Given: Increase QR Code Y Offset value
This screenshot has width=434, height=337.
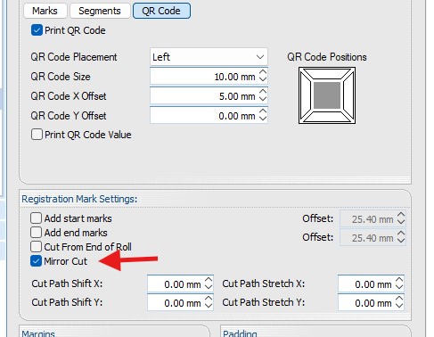Looking at the screenshot, I should click(x=263, y=111).
